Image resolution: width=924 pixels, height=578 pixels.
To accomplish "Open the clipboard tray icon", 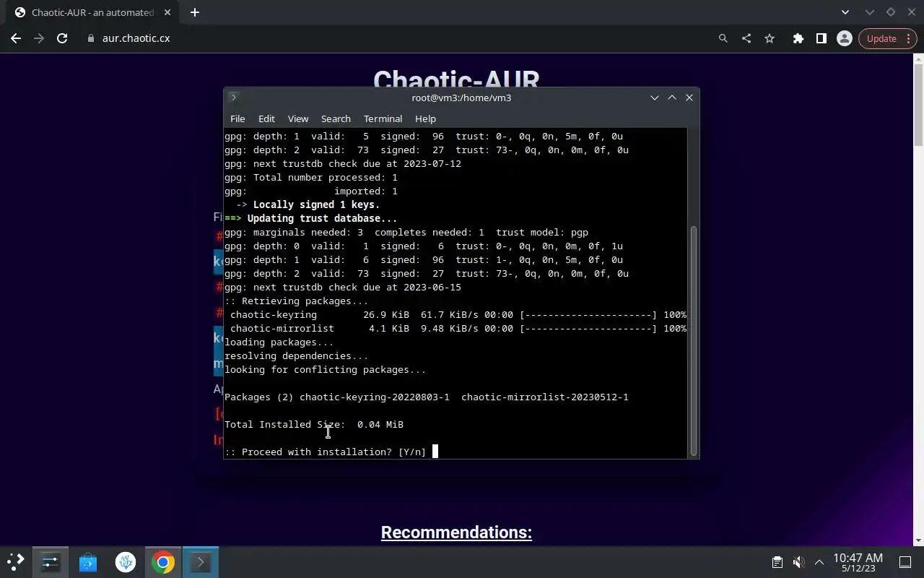I will 777,562.
